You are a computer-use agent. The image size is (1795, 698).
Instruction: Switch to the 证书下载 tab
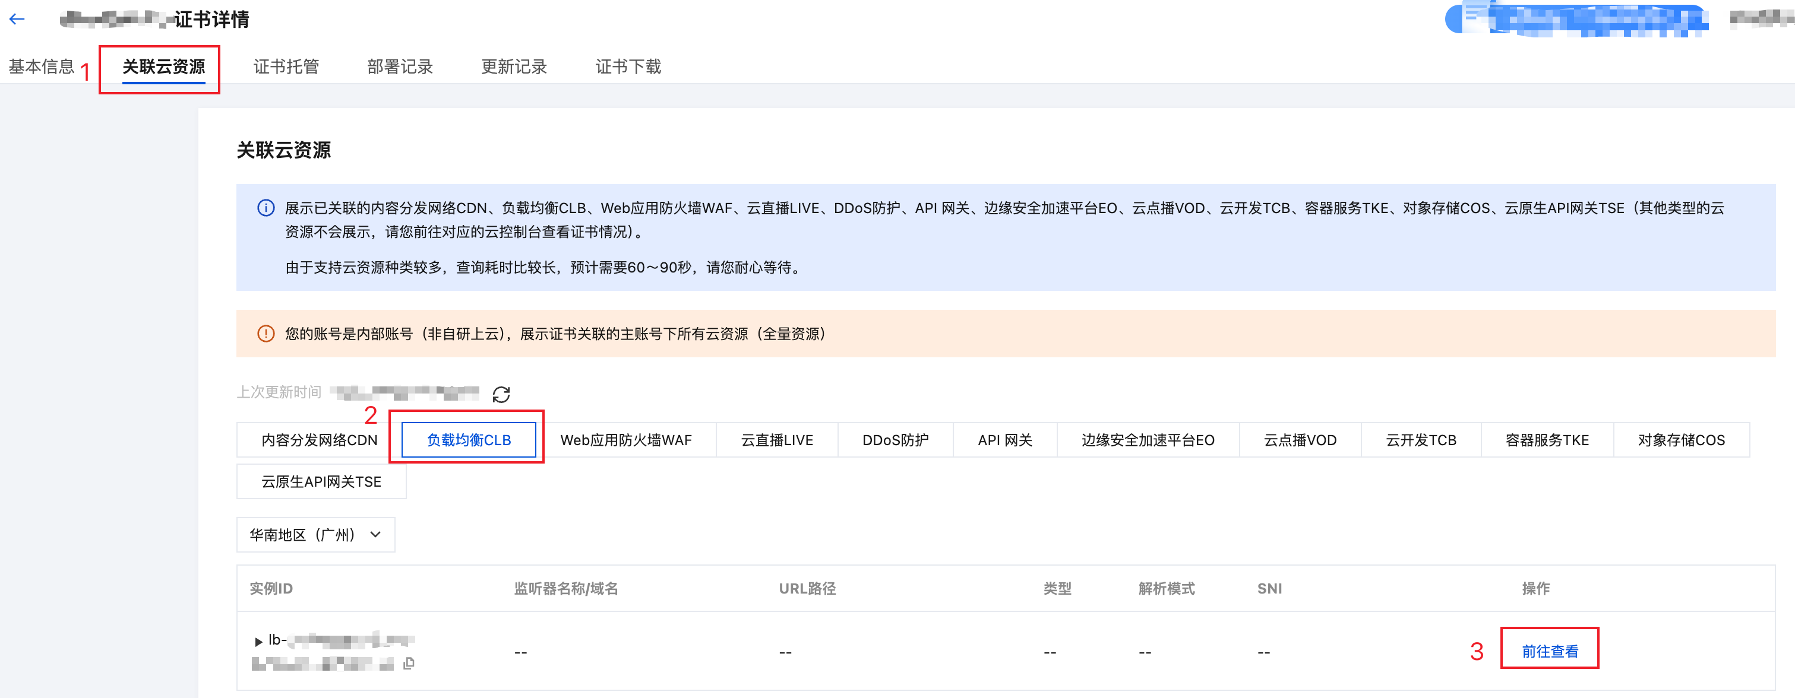[628, 67]
